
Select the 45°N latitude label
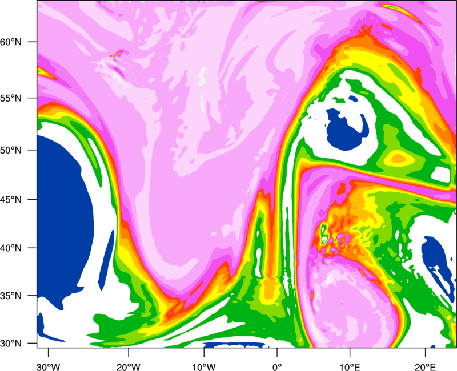(11, 199)
